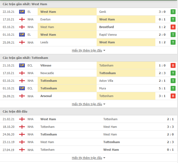
Task: Select the Các trận gần nhất: Tottenham header
Action: coord(25,58)
